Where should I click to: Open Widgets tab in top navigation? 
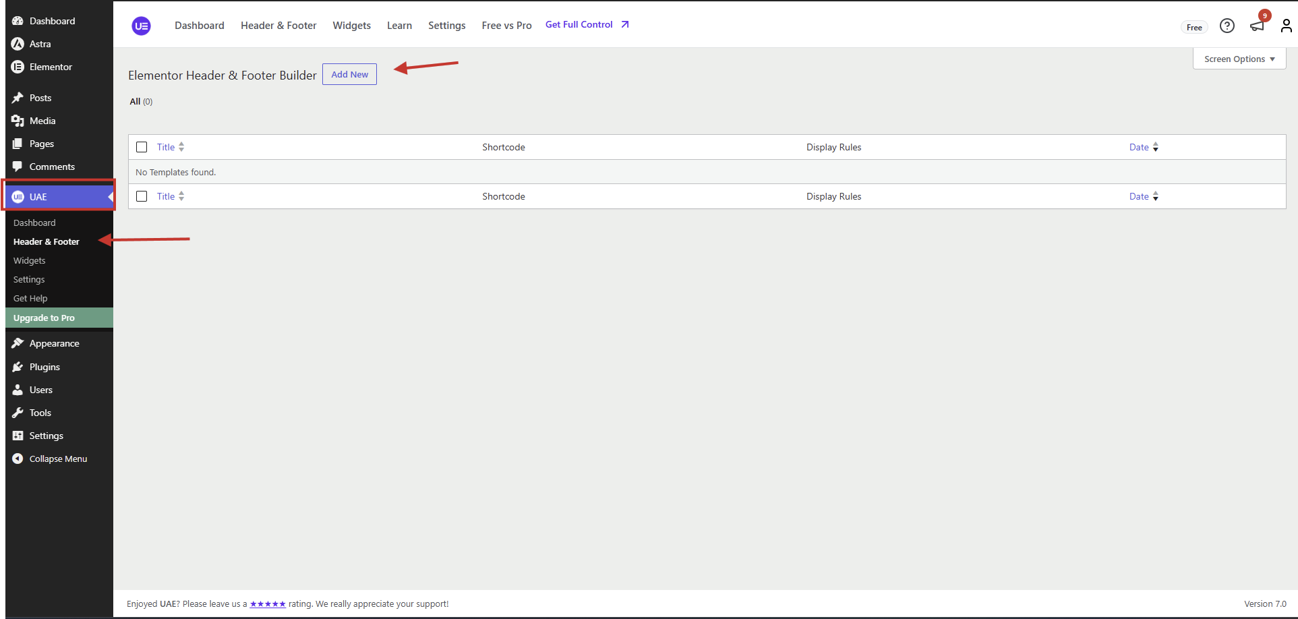click(x=352, y=26)
